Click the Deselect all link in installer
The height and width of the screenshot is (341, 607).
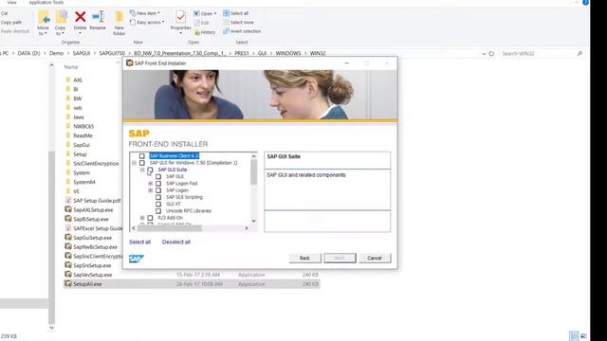click(x=176, y=242)
